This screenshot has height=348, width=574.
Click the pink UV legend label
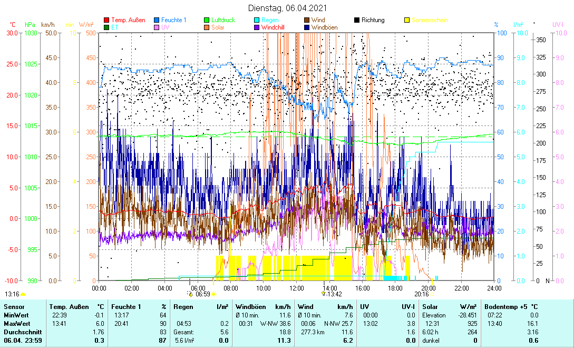coord(166,27)
